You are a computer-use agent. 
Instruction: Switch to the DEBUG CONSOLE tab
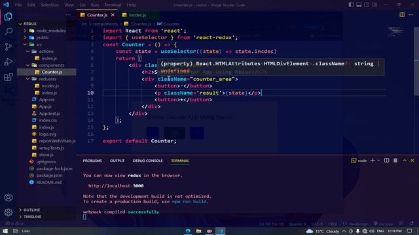(147, 161)
